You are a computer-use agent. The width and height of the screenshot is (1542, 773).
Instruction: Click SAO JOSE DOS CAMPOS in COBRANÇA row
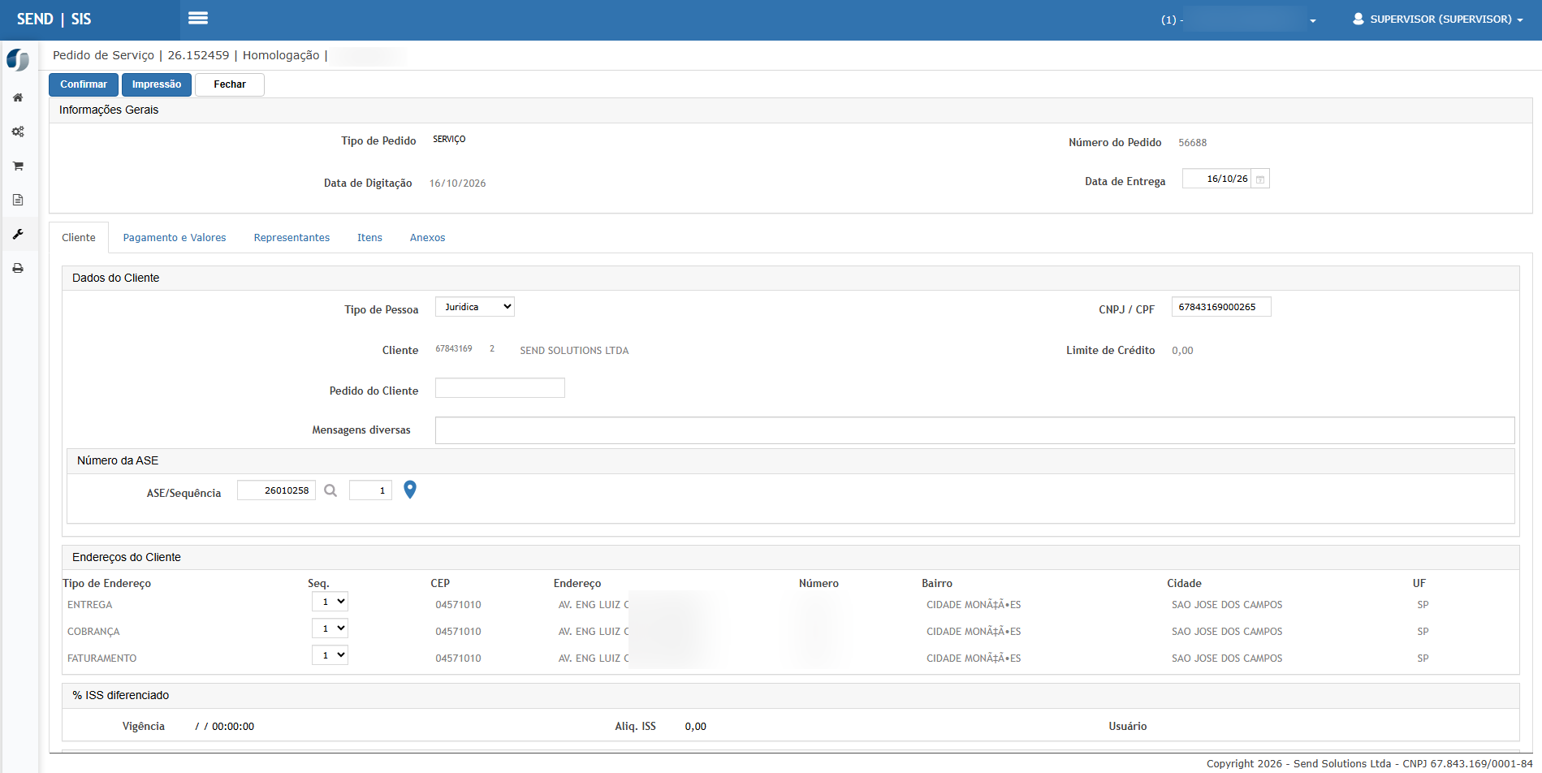1227,632
